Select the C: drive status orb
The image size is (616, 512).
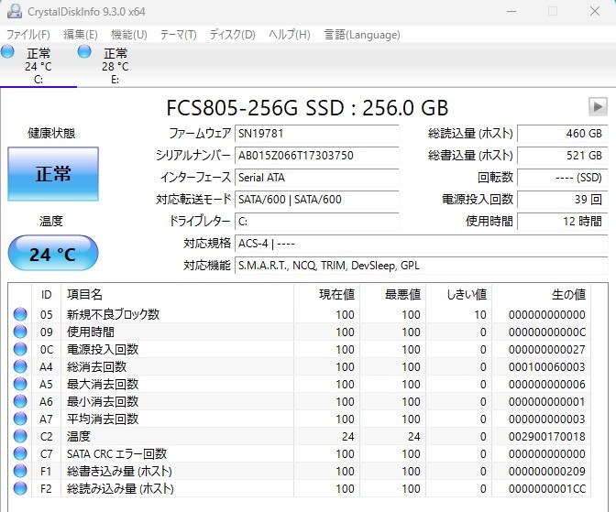tap(8, 52)
